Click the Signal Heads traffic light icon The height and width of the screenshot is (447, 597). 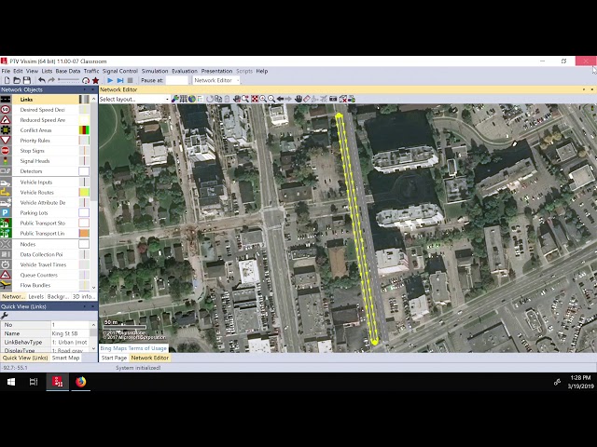tap(6, 161)
